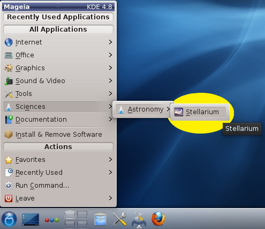Viewport: 265px width, 229px height.
Task: Open the Mageia start menu button
Action: coord(9,219)
